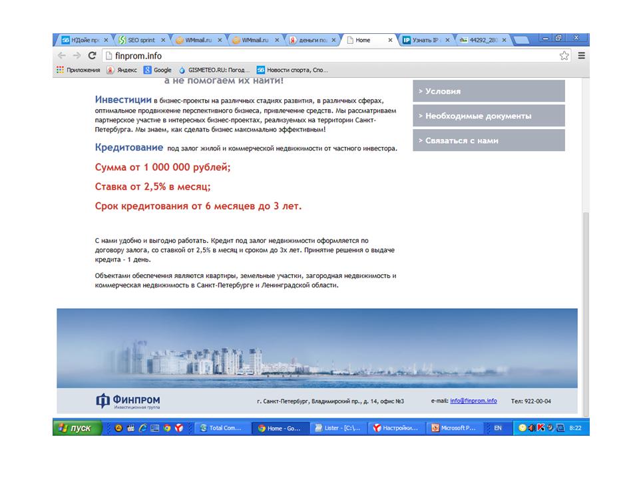Click the address г. Санкт-Петербург, Владимирский пр.

[330, 401]
